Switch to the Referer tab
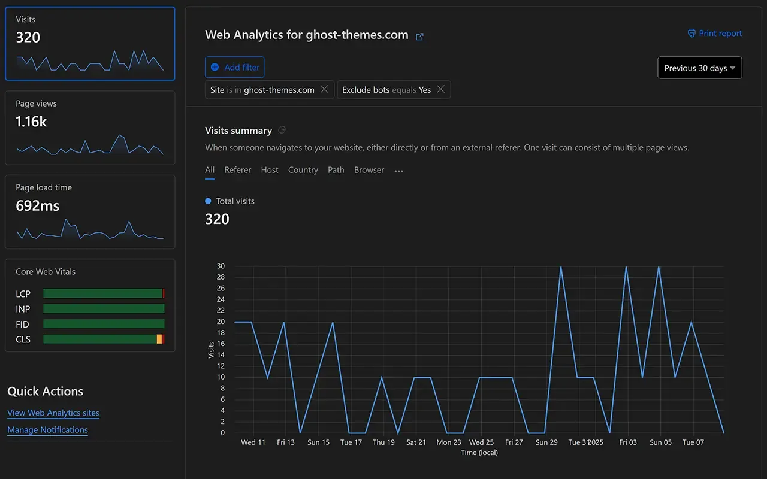The width and height of the screenshot is (767, 479). (237, 170)
